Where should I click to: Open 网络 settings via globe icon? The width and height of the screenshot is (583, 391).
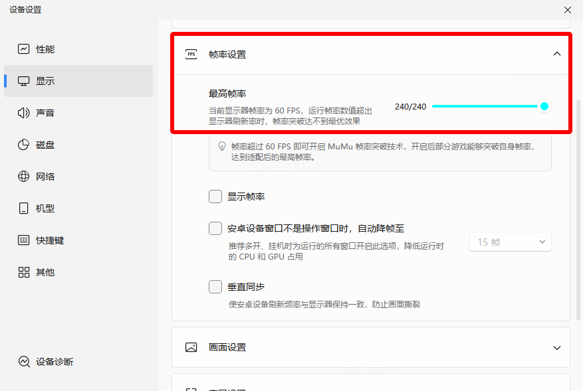coord(24,177)
